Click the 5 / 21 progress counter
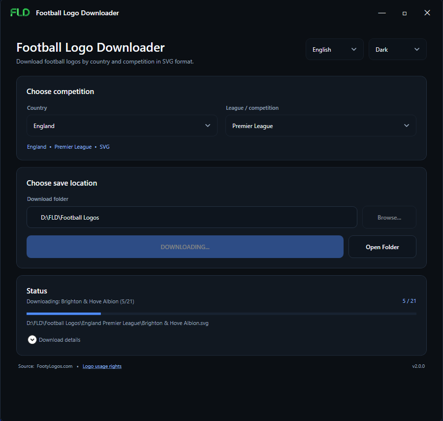 tap(409, 301)
